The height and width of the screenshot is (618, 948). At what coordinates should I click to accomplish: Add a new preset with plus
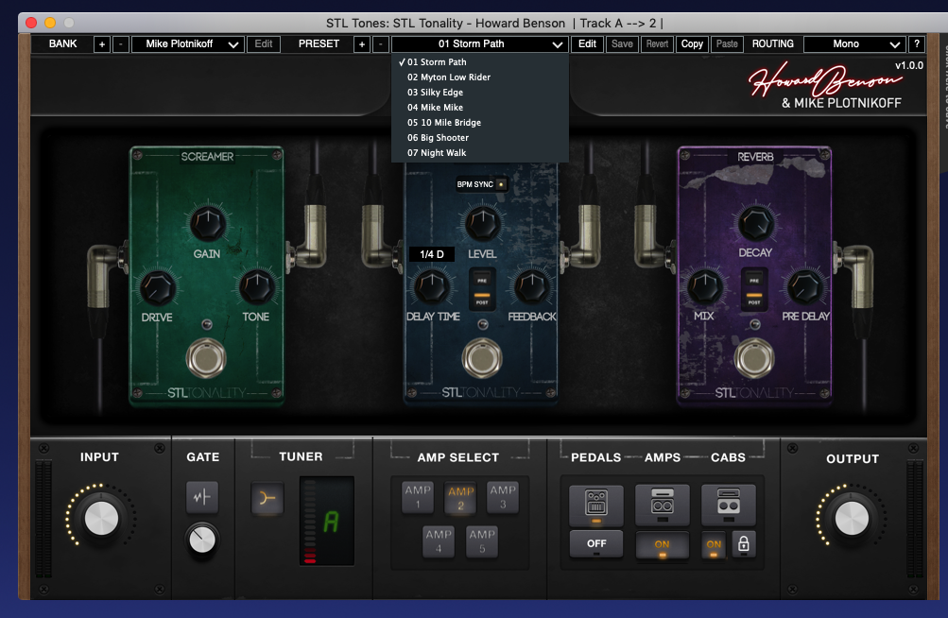[x=362, y=44]
